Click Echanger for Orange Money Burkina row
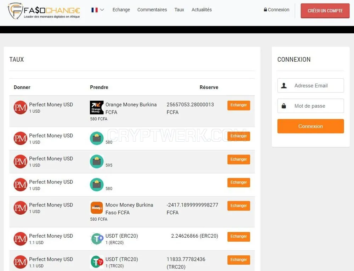Image resolution: width=354 pixels, height=271 pixels. 239,105
